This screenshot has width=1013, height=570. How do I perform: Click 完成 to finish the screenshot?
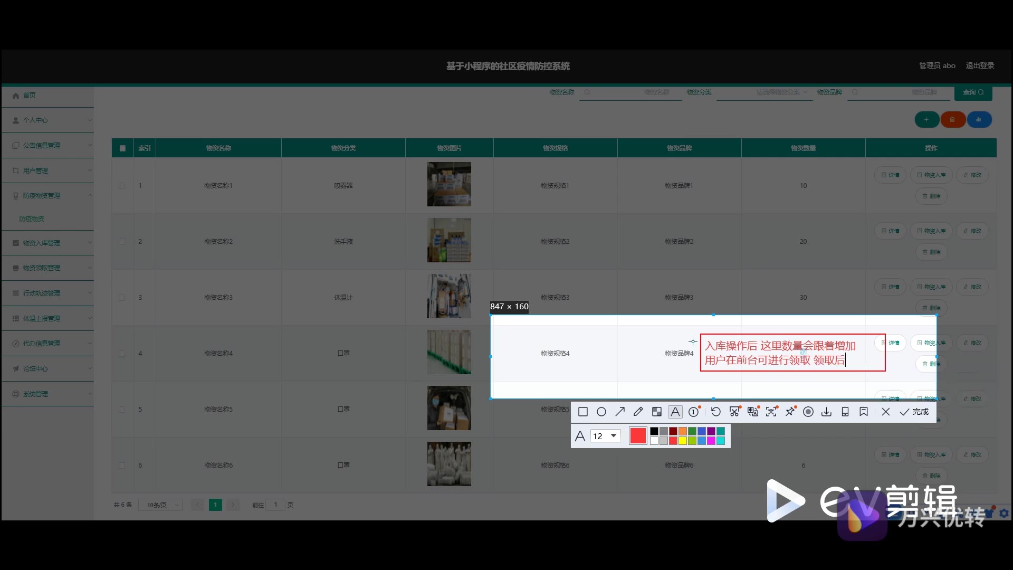pos(914,412)
